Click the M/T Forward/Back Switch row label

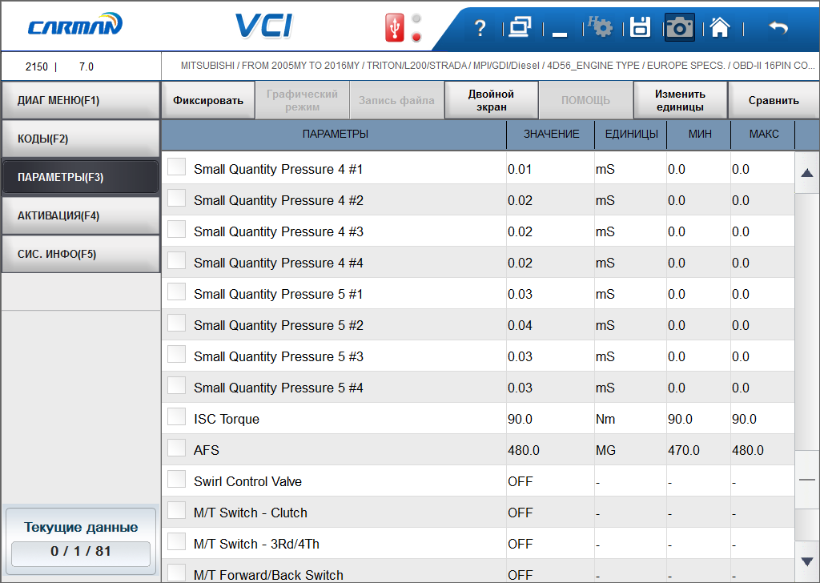[x=268, y=575]
